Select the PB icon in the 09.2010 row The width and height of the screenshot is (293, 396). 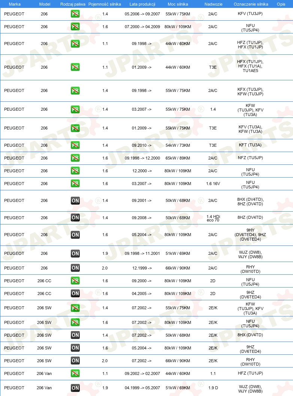pos(75,145)
